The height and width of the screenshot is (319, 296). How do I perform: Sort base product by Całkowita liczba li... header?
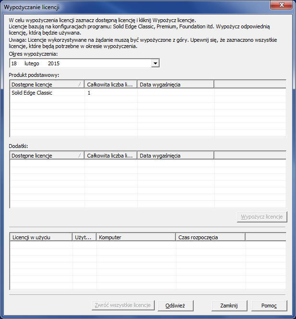pyautogui.click(x=111, y=85)
